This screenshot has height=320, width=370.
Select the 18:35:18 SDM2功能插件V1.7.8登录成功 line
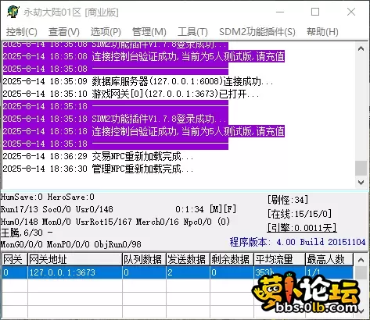[116, 119]
